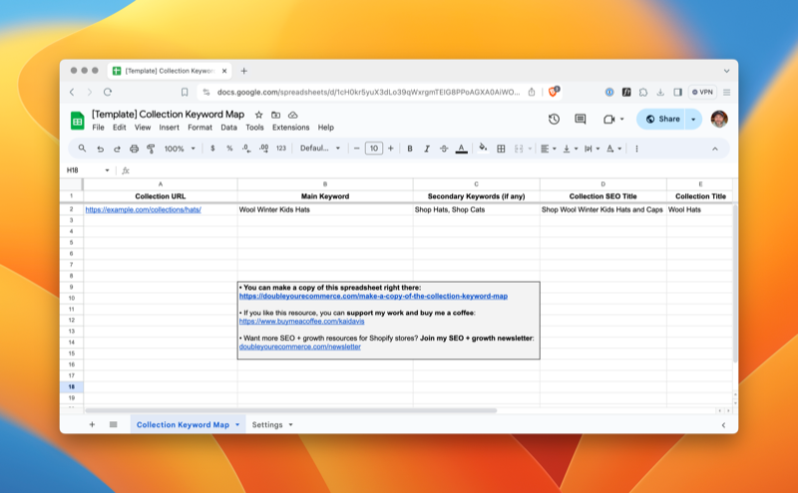Expand the font family dropdown
The image size is (798, 493).
point(320,148)
